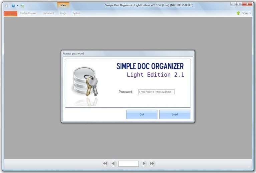Select the Main ribbon tab
The image size is (256, 173).
[63, 5]
